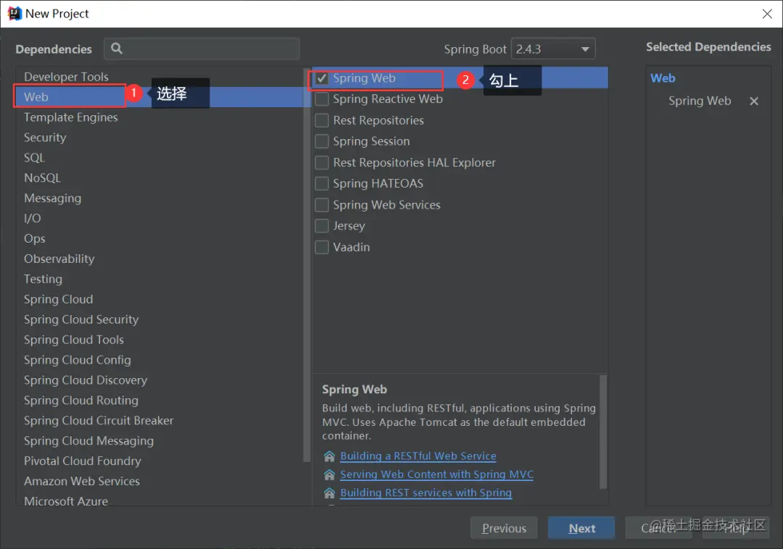
Task: Remove Spring Web from selected dependencies
Action: (754, 101)
